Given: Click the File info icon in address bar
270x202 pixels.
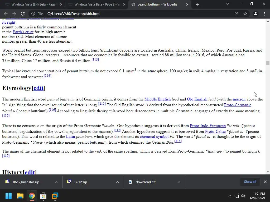Looking at the screenshot, I should click(33, 14).
